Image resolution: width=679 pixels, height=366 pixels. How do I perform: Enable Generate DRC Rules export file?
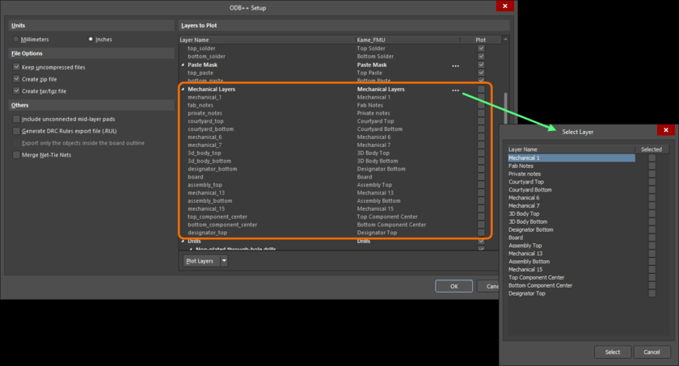[16, 131]
